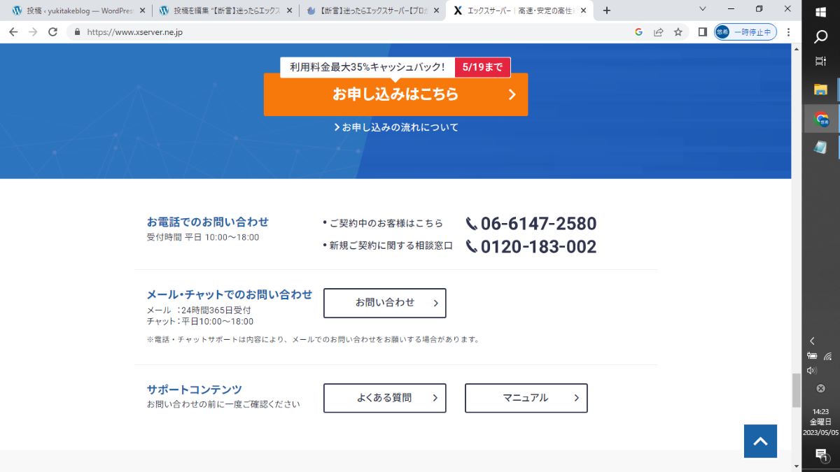The height and width of the screenshot is (472, 840).
Task: Share this page using the share icon
Action: (658, 32)
